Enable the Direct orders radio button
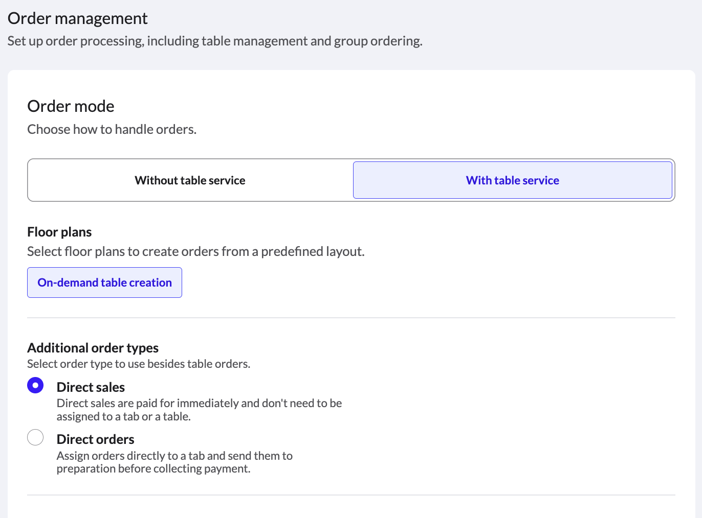The width and height of the screenshot is (702, 518). [35, 437]
